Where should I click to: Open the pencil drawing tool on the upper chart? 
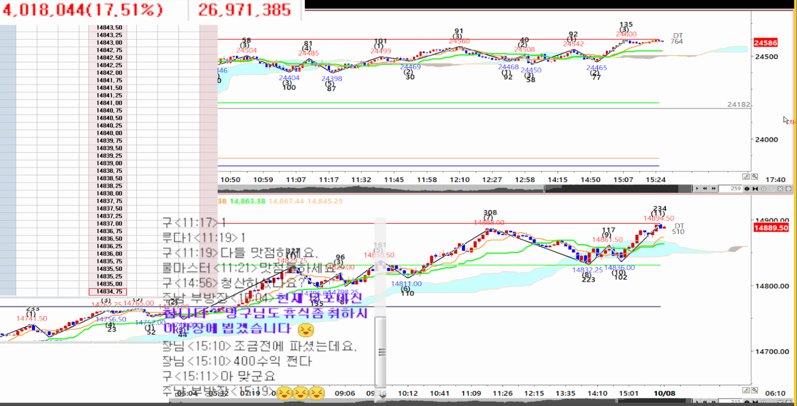[746, 177]
